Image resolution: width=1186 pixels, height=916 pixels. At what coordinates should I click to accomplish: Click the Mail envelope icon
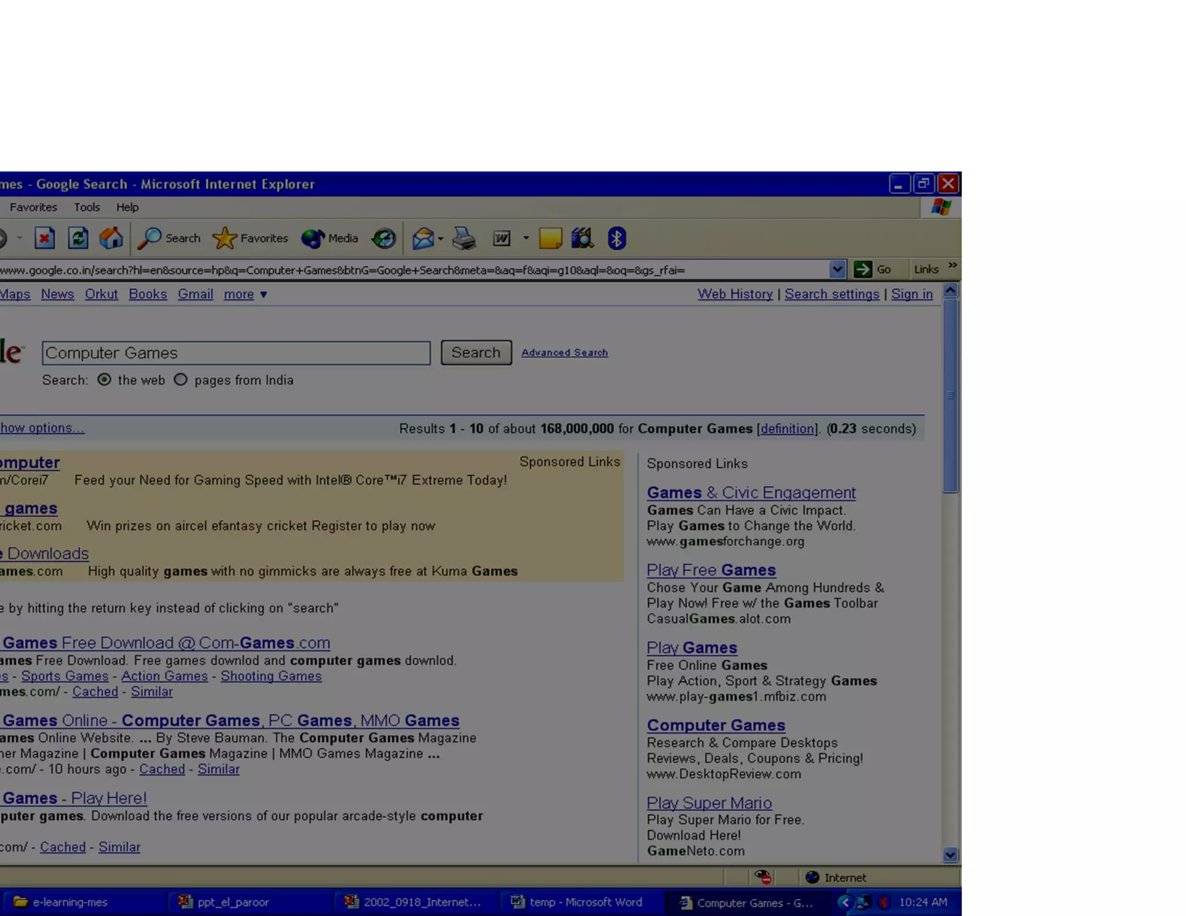(x=423, y=238)
